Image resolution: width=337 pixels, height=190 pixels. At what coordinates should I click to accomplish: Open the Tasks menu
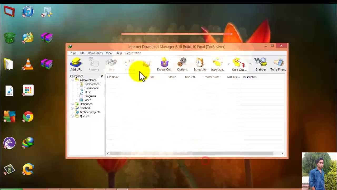coord(73,53)
